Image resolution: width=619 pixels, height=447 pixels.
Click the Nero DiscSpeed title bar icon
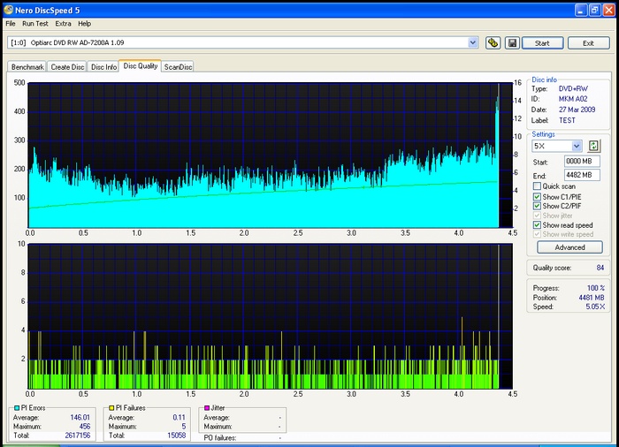coord(10,11)
